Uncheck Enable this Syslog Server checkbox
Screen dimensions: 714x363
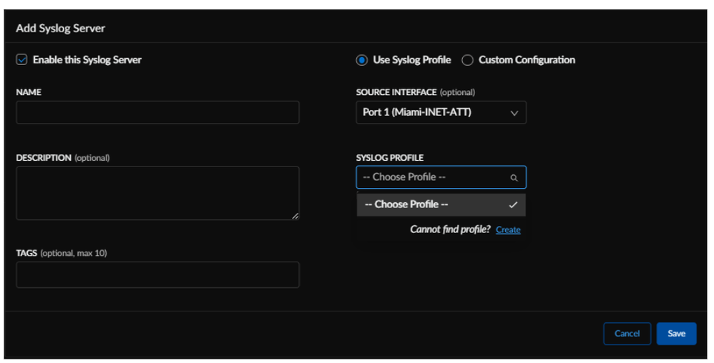tap(21, 60)
